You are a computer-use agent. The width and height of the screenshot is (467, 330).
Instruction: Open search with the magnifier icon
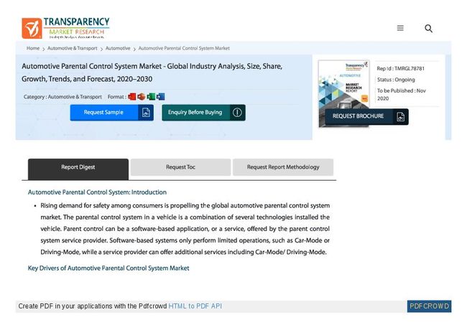click(428, 28)
